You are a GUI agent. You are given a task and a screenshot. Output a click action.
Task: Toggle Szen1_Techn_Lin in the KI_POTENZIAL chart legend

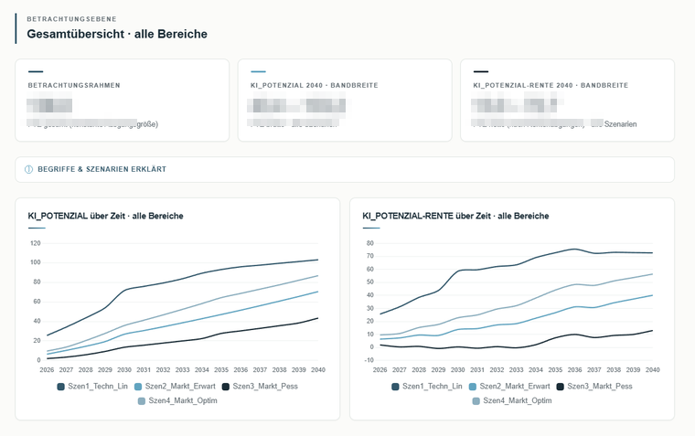(92, 387)
